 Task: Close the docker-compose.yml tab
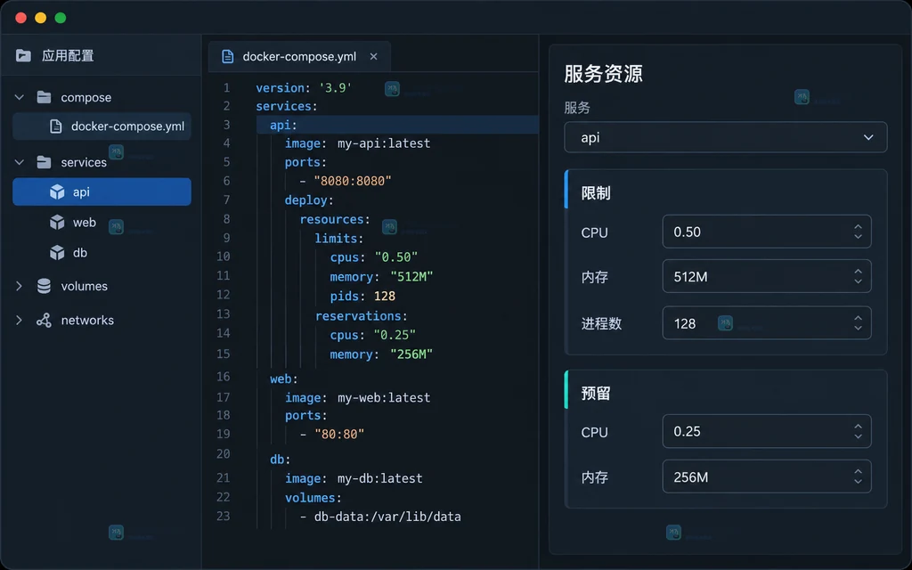pyautogui.click(x=373, y=56)
